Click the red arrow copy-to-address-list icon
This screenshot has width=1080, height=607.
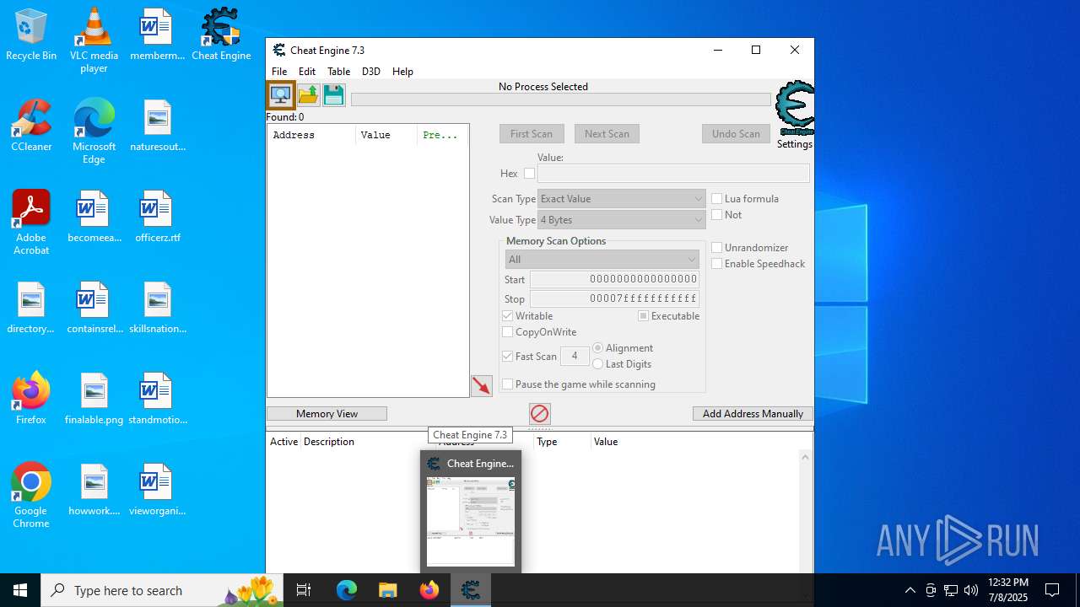(482, 386)
